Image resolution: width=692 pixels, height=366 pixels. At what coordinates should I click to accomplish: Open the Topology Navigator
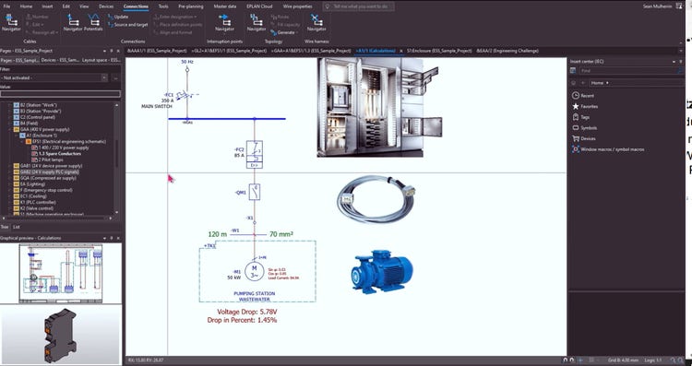pos(257,23)
